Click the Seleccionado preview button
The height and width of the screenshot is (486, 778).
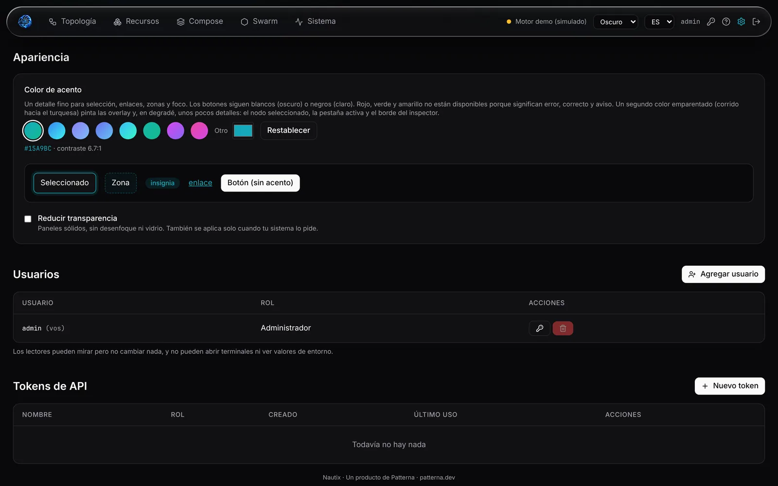point(65,183)
